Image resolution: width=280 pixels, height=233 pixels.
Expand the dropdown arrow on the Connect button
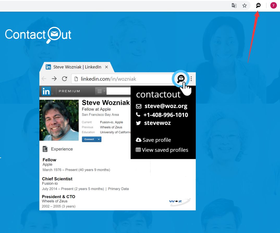99,139
